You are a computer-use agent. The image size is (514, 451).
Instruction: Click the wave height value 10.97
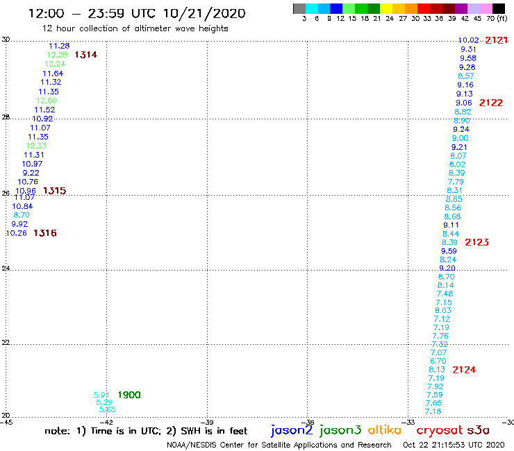[x=32, y=164]
